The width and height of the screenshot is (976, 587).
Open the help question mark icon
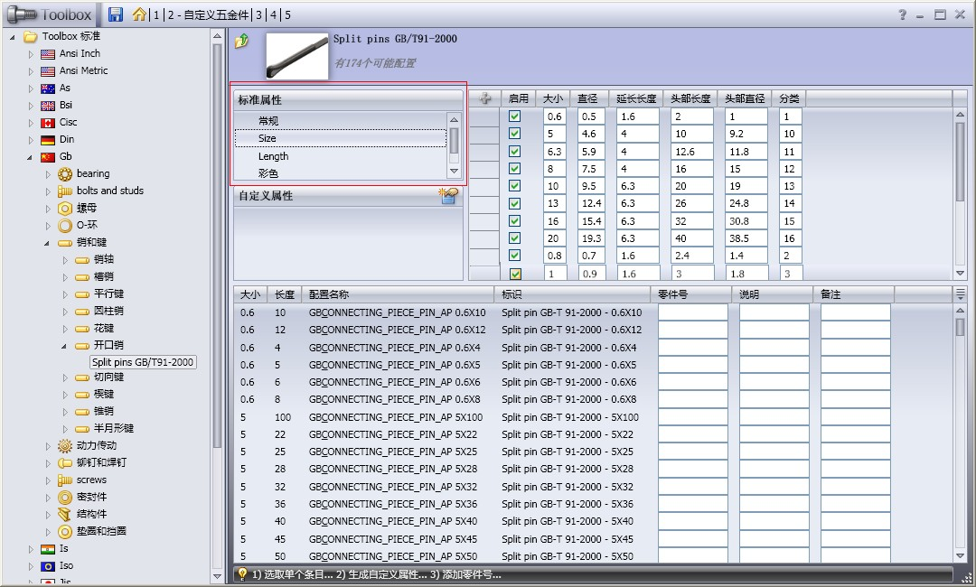click(x=902, y=14)
